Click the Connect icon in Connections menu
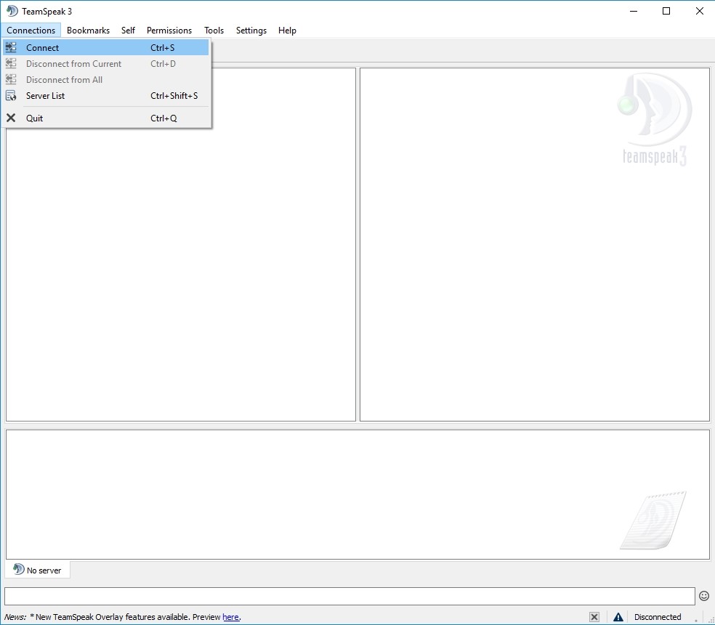This screenshot has width=715, height=625. [x=11, y=48]
